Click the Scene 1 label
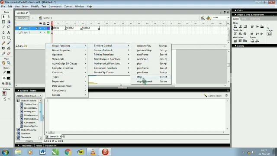277x156 pixels. 47,18
